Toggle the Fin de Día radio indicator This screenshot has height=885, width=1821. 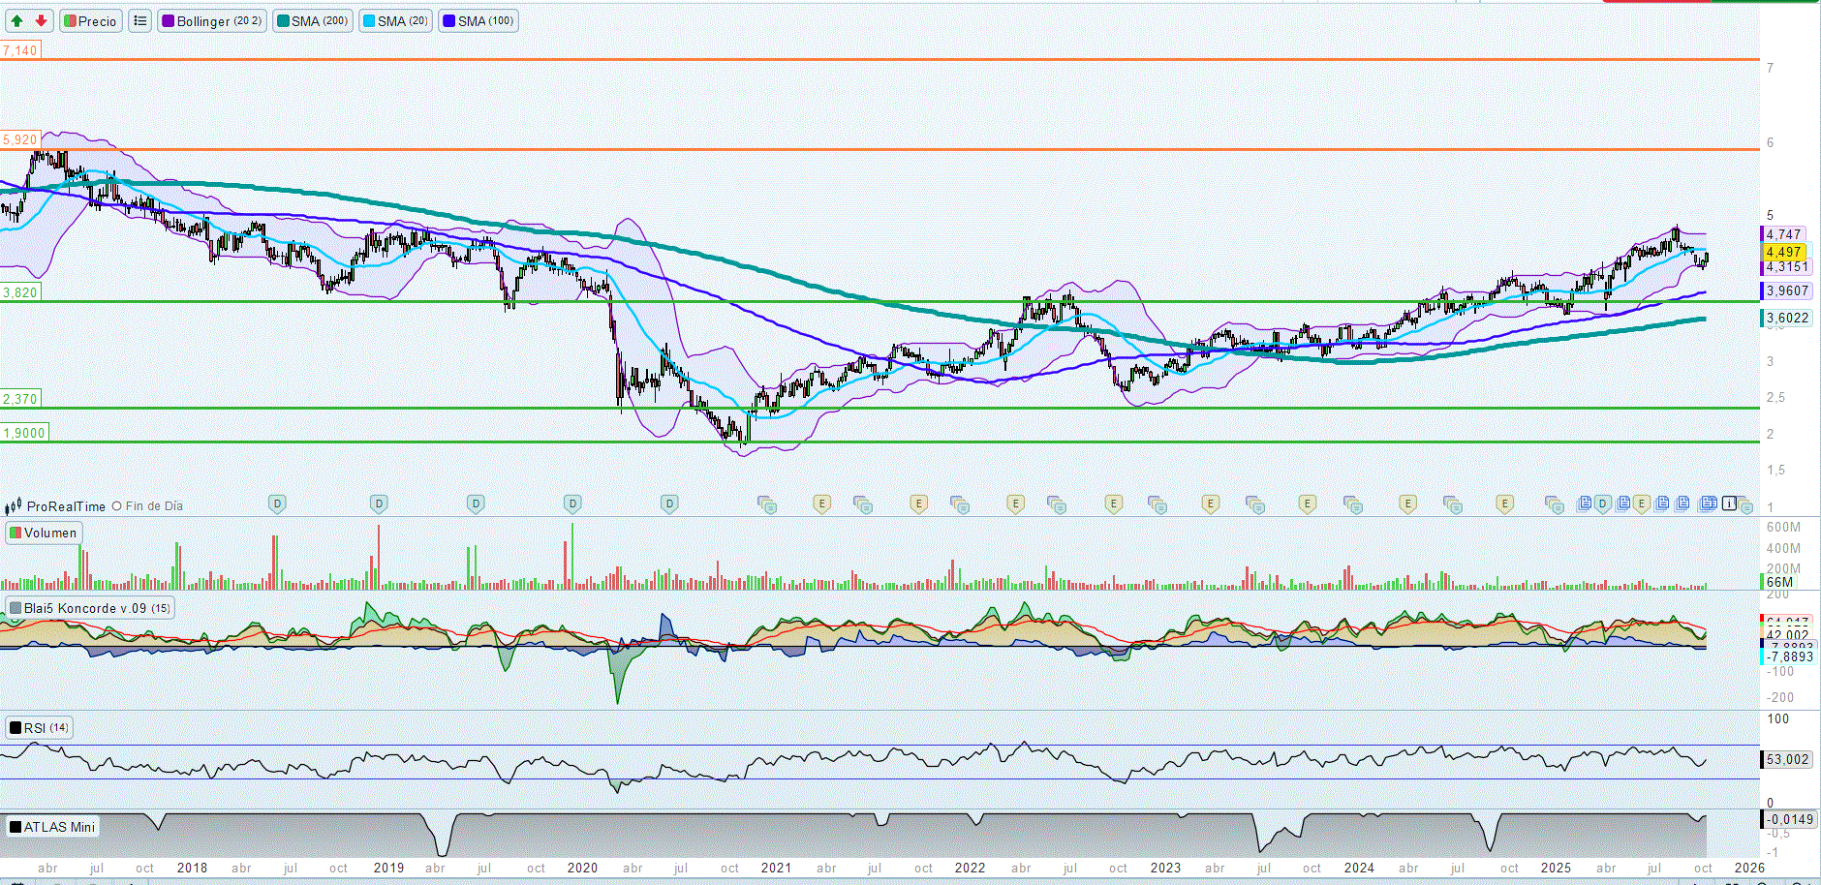pos(117,506)
